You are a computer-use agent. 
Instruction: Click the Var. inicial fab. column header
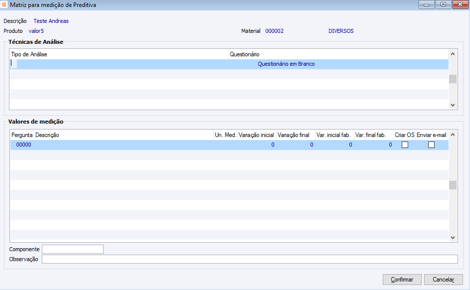point(334,135)
